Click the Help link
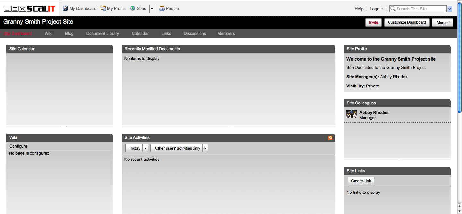Image resolution: width=462 pixels, height=214 pixels. click(x=359, y=9)
